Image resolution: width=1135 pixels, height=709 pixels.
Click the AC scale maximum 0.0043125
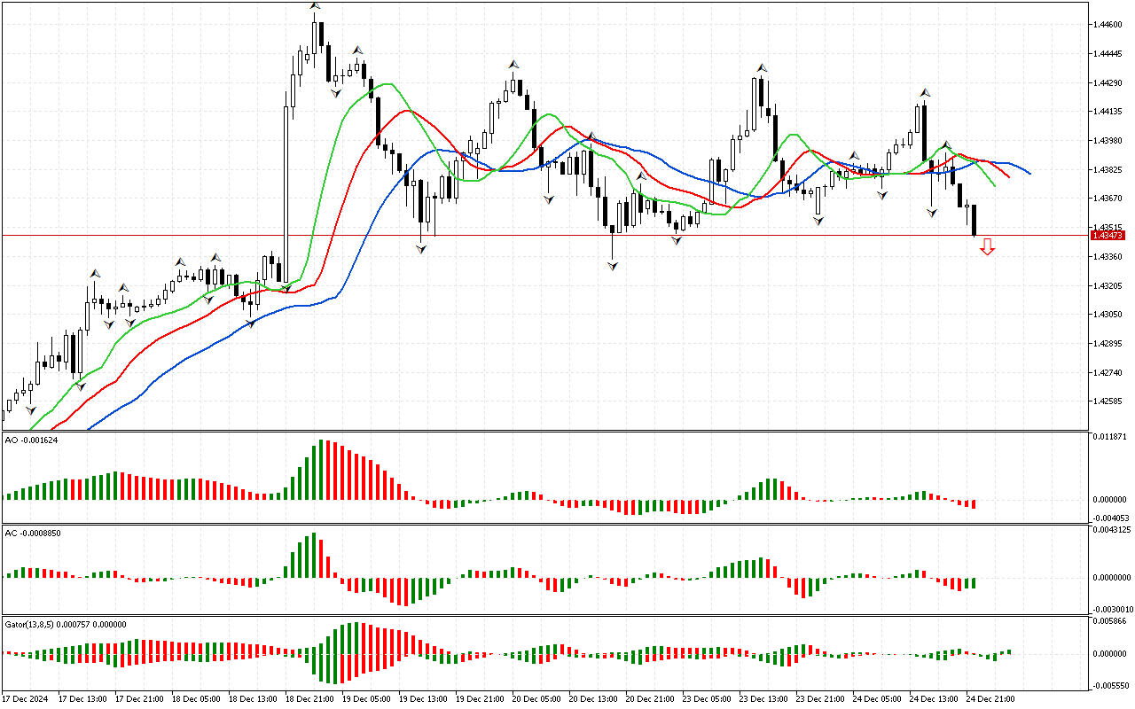(x=1112, y=530)
